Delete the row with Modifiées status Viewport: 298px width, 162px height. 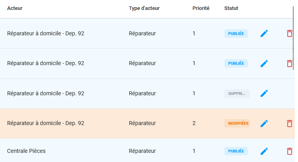click(x=290, y=123)
